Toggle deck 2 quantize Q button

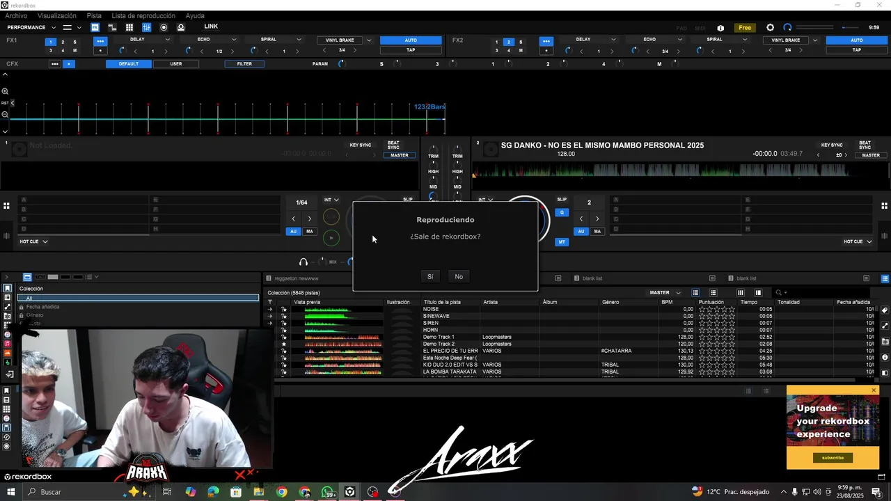[x=562, y=212]
